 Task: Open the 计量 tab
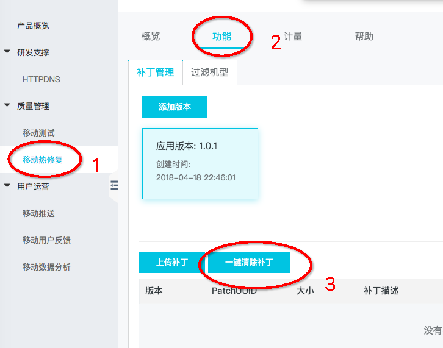click(293, 37)
